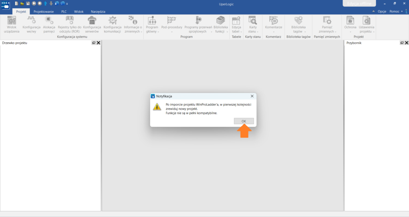This screenshot has height=217, width=409.
Task: Open the Opcje menu
Action: pyautogui.click(x=382, y=12)
